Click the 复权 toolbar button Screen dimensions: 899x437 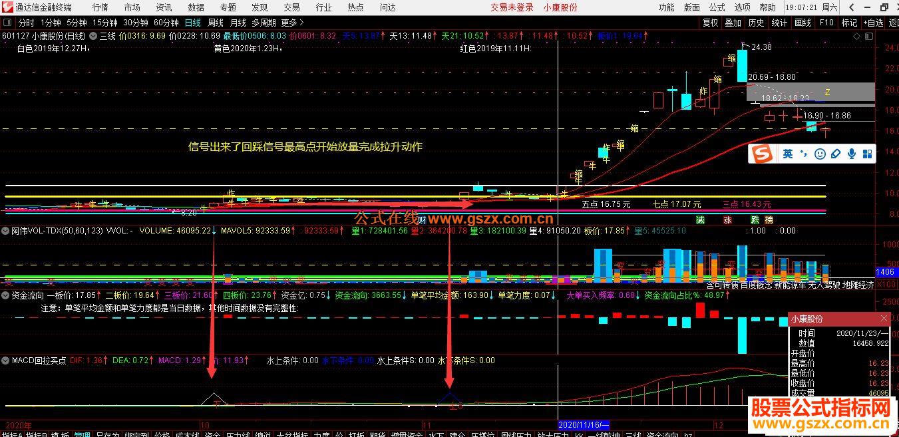point(710,22)
